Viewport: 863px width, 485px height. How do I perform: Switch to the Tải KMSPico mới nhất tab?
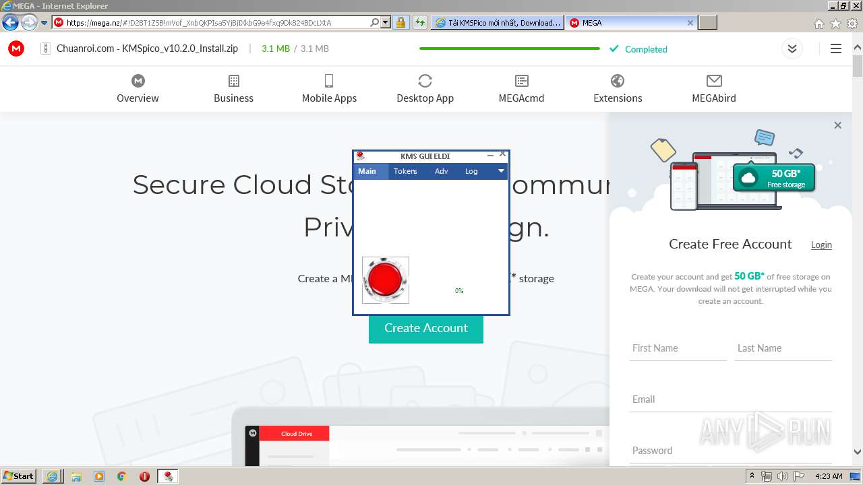point(498,22)
